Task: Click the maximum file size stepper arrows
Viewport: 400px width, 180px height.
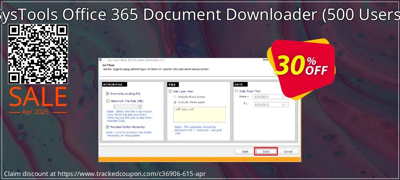Action: [x=140, y=106]
